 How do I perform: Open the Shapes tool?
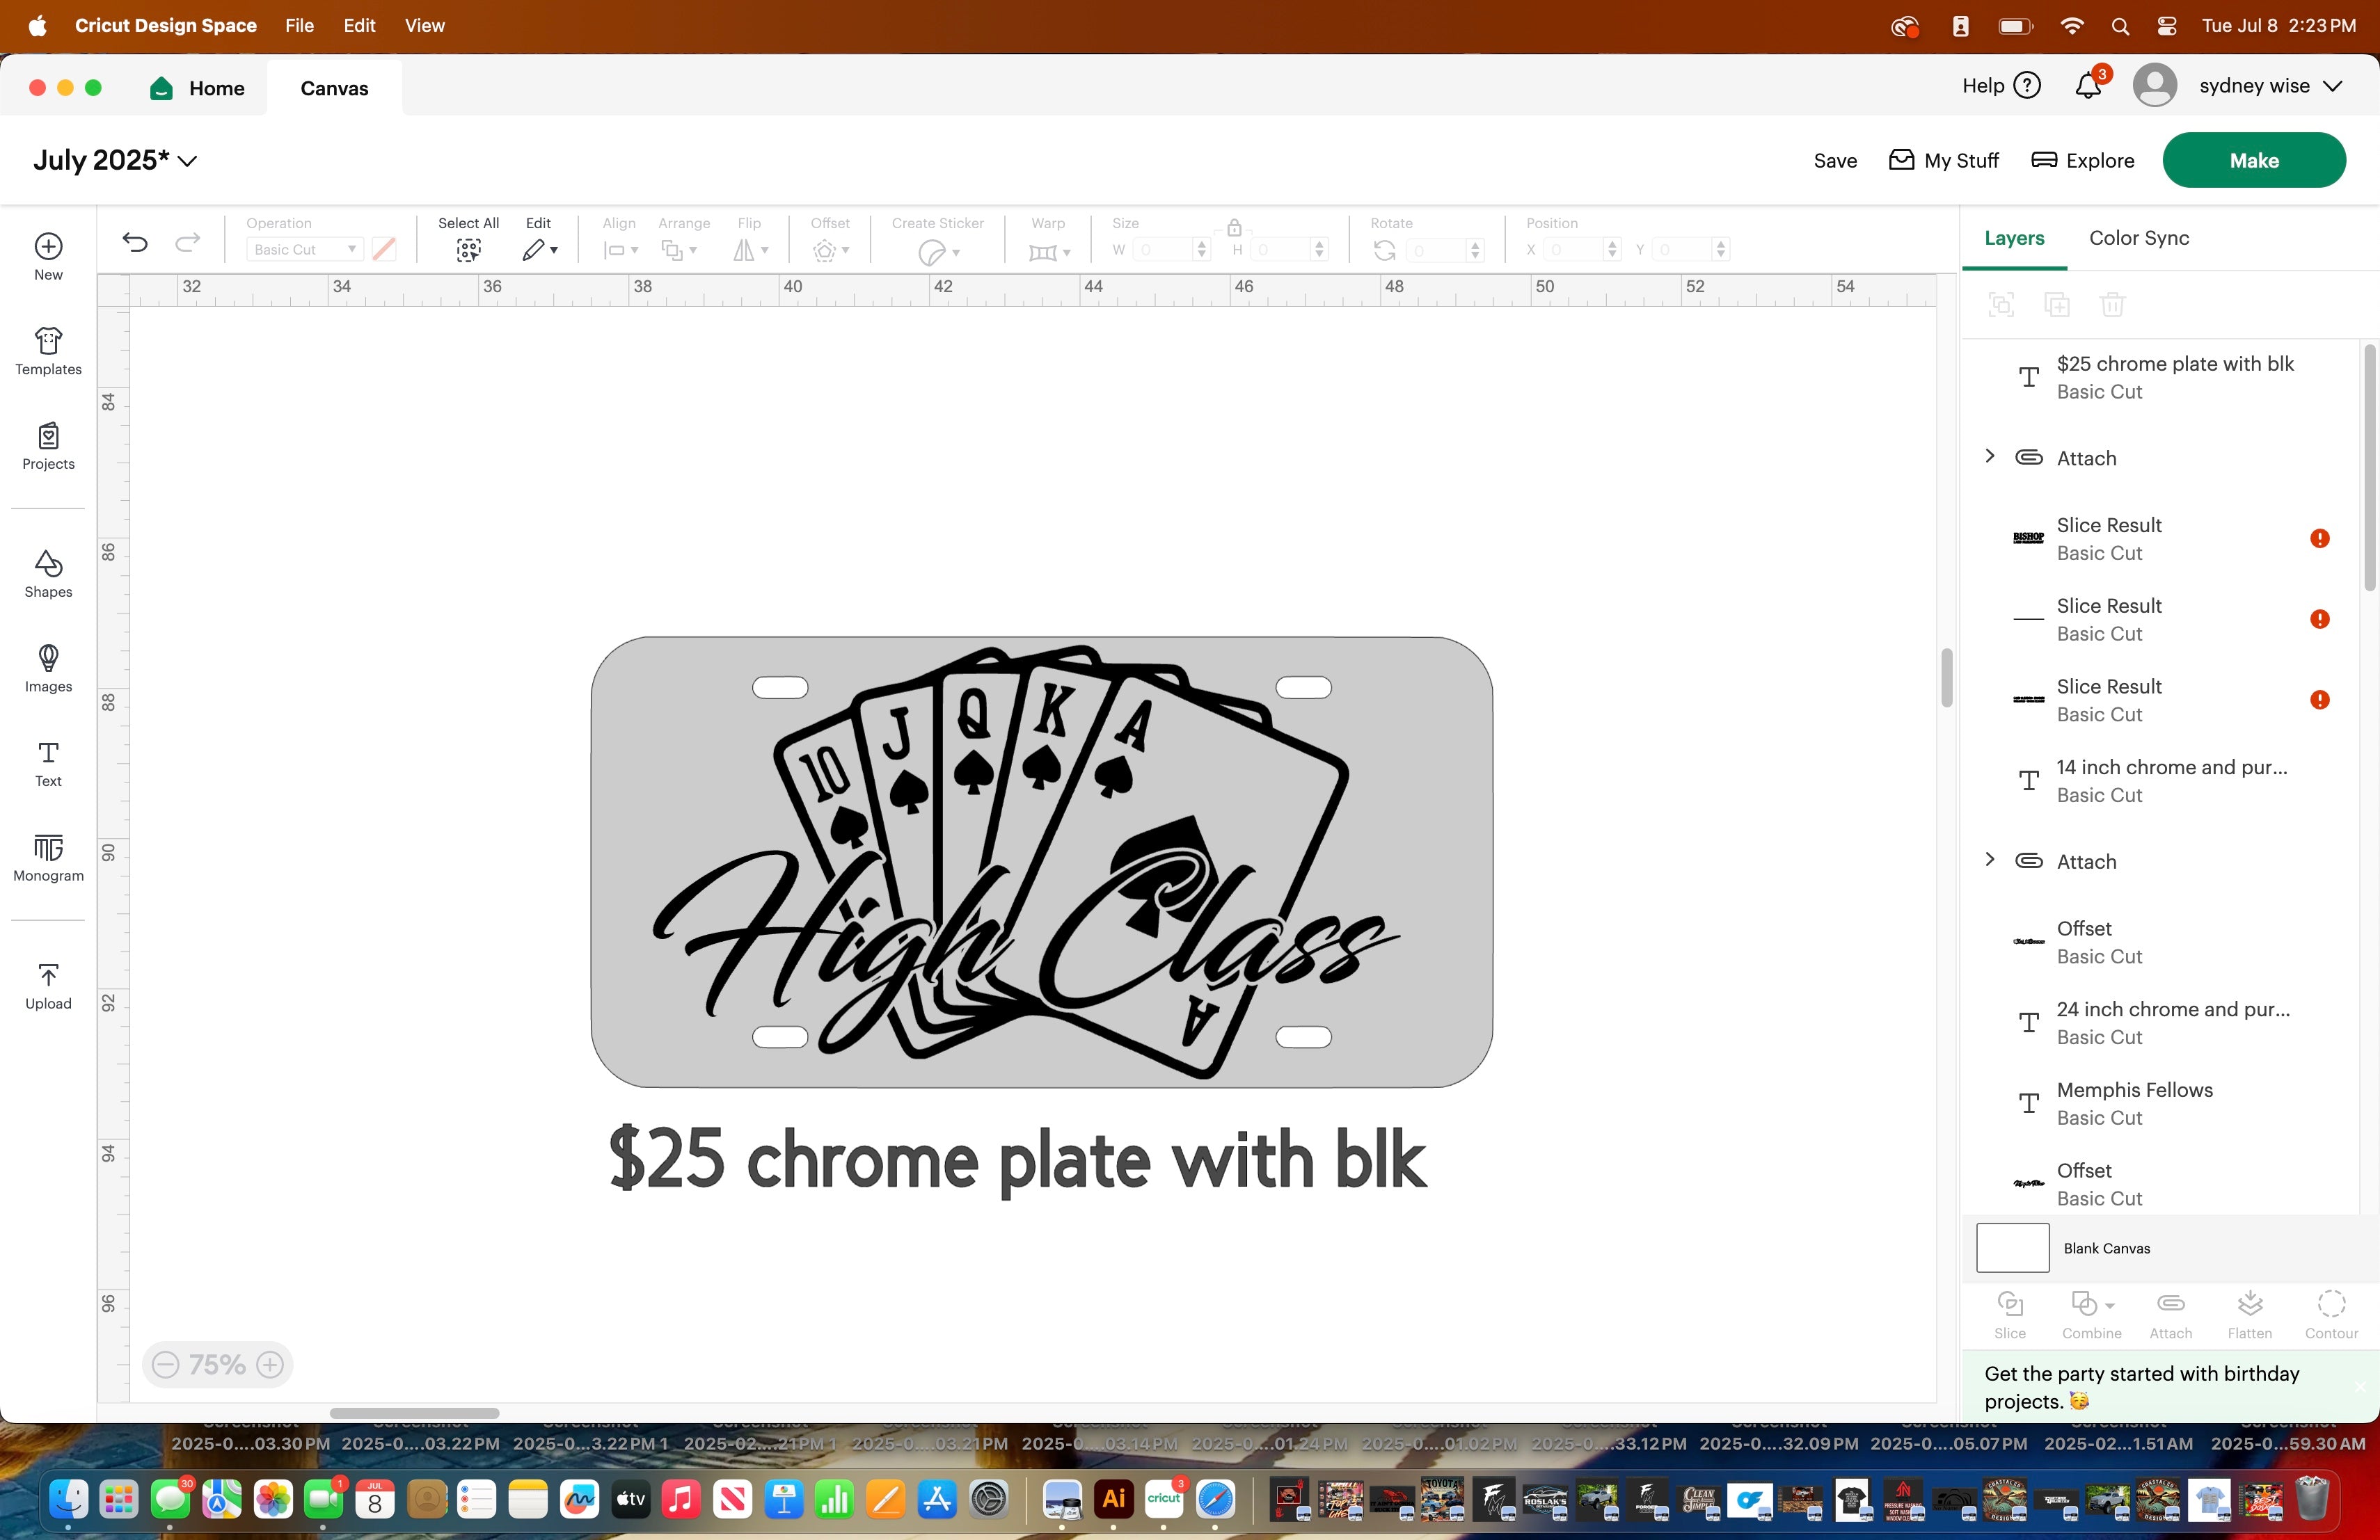click(48, 574)
